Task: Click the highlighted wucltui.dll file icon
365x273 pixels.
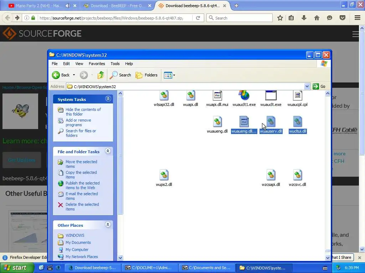Action: pyautogui.click(x=298, y=122)
